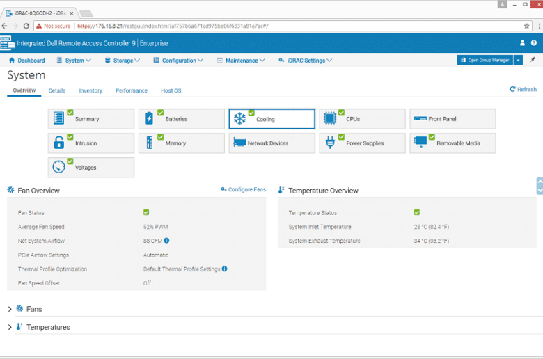Open the Intrusion lock tile
Image resolution: width=543 pixels, height=359 pixels.
pos(91,143)
